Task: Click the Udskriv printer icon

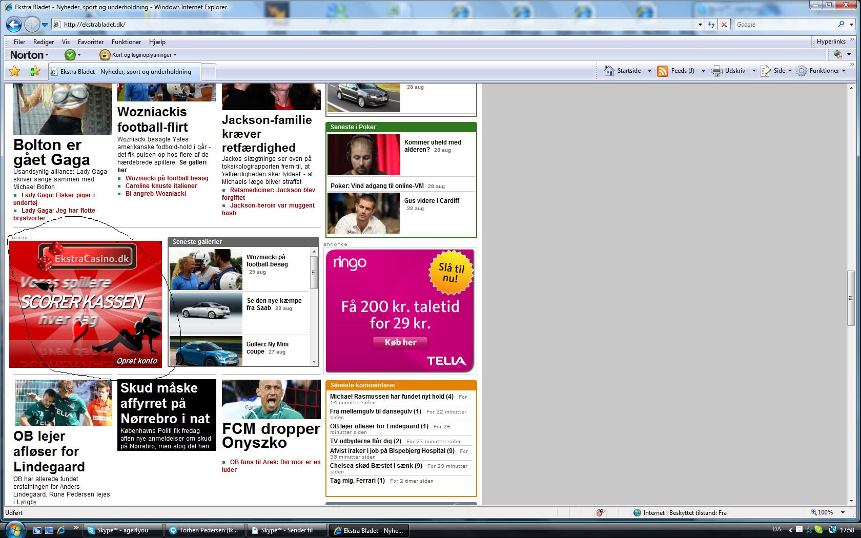Action: click(716, 71)
